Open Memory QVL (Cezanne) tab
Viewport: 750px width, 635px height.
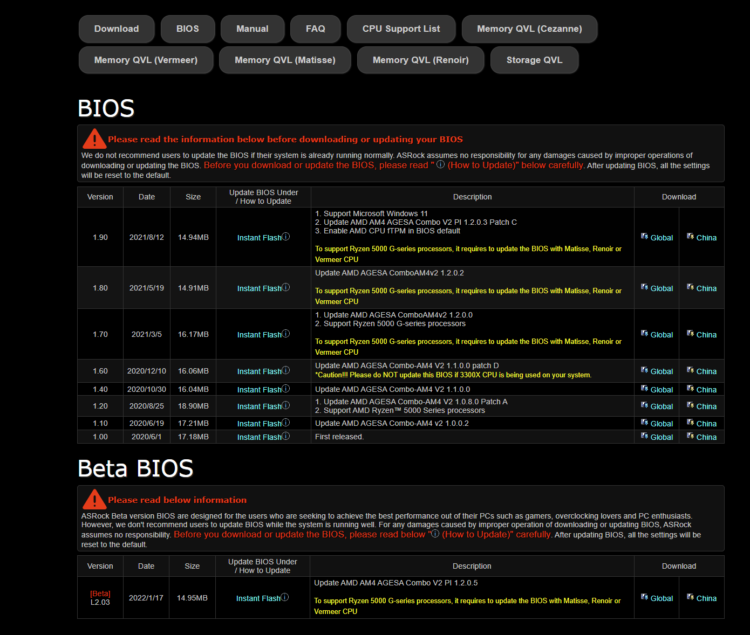[529, 29]
